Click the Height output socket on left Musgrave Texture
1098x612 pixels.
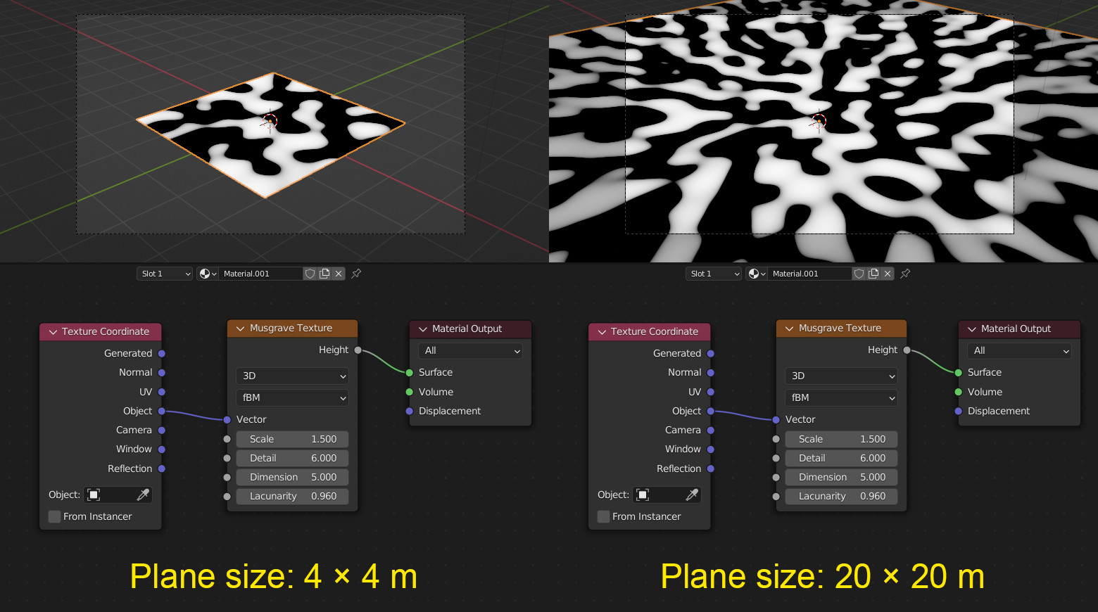[x=358, y=350]
